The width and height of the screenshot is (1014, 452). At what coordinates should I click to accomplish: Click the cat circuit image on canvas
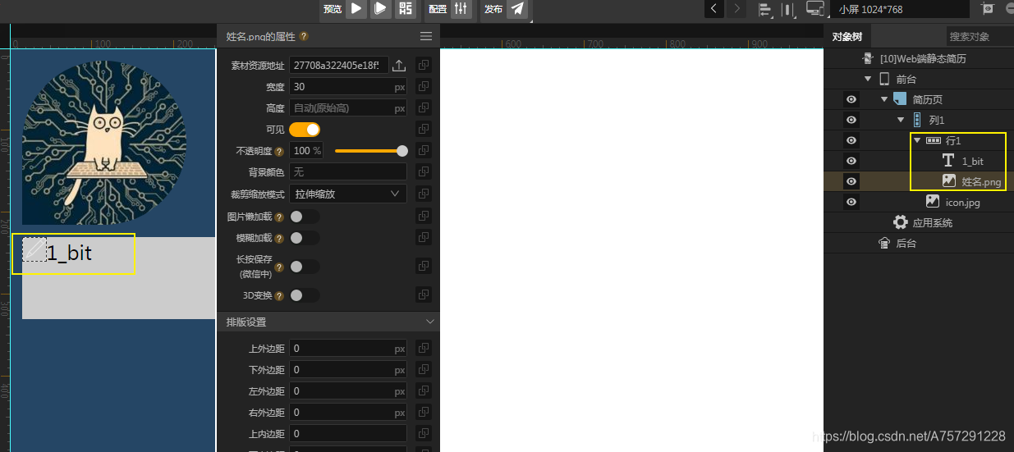pyautogui.click(x=104, y=142)
